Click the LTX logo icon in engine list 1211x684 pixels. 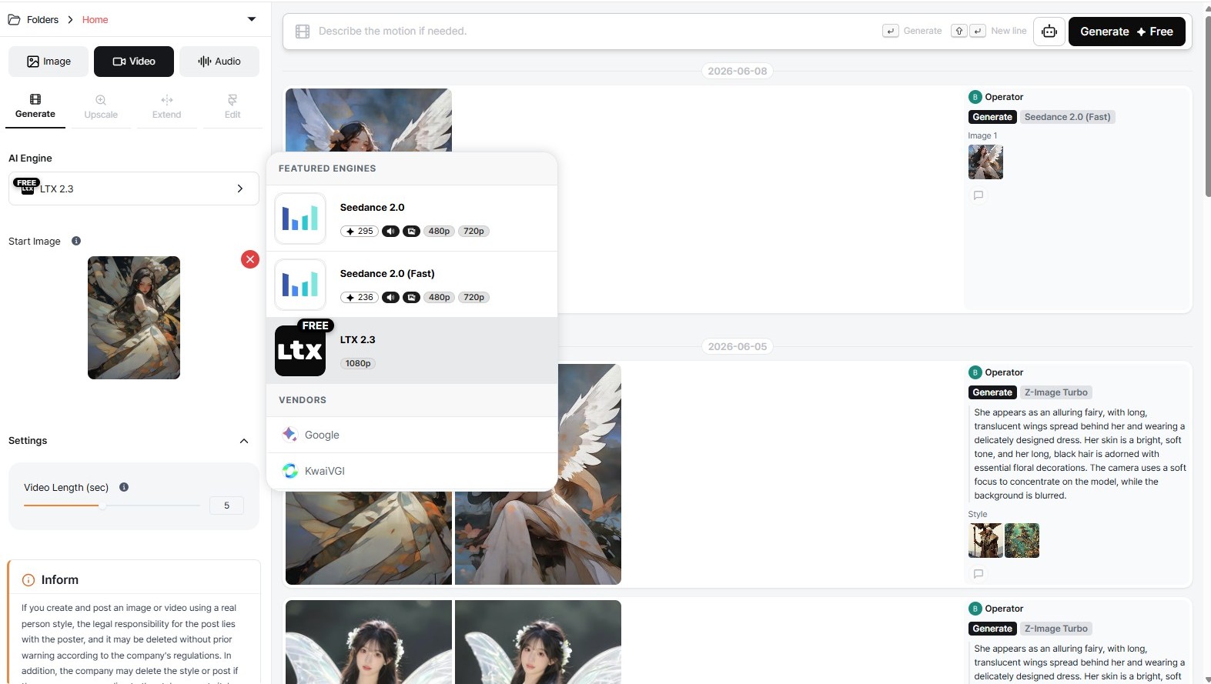tap(300, 351)
